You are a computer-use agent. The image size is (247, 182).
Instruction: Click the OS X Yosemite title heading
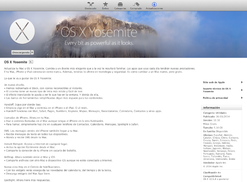pos(16,62)
